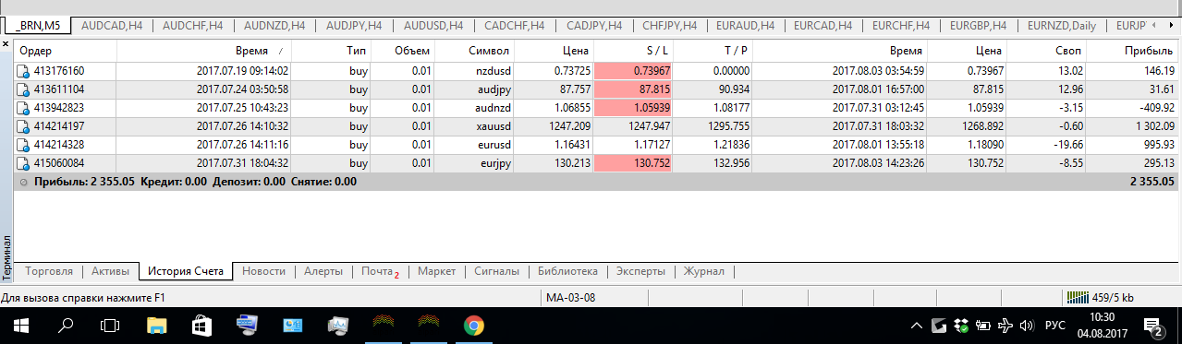The height and width of the screenshot is (344, 1182).
Task: Show hidden system tray icons
Action: (x=917, y=326)
